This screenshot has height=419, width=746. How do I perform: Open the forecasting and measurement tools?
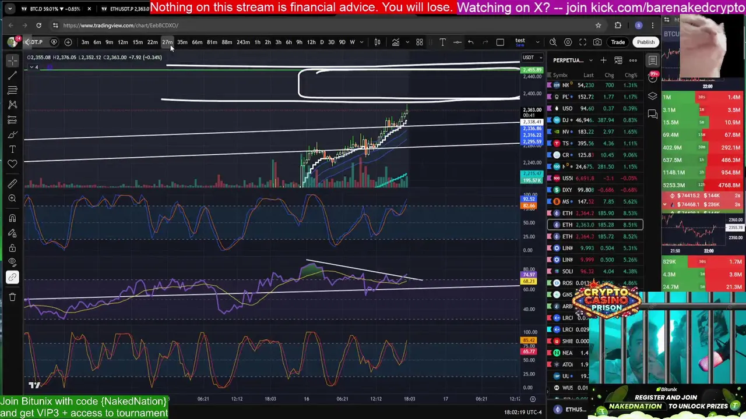point(12,120)
